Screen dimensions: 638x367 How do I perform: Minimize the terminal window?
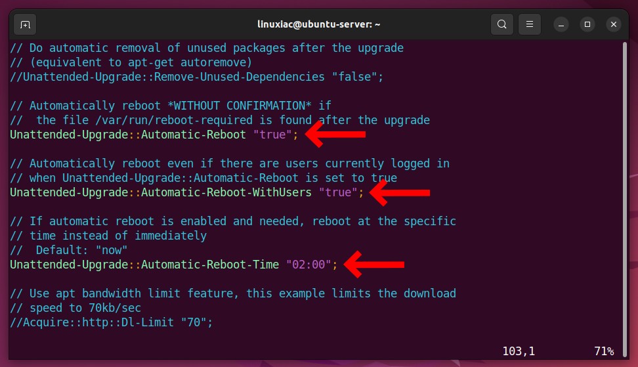561,24
